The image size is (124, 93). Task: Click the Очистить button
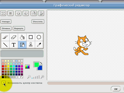click(38, 21)
